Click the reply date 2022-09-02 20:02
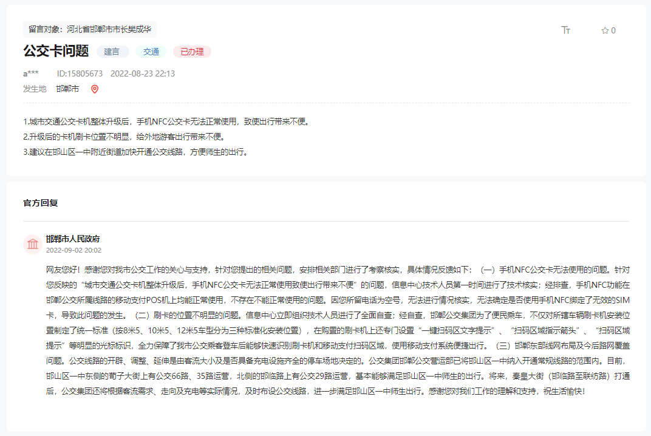Screen dimensions: 651x436 [73, 250]
